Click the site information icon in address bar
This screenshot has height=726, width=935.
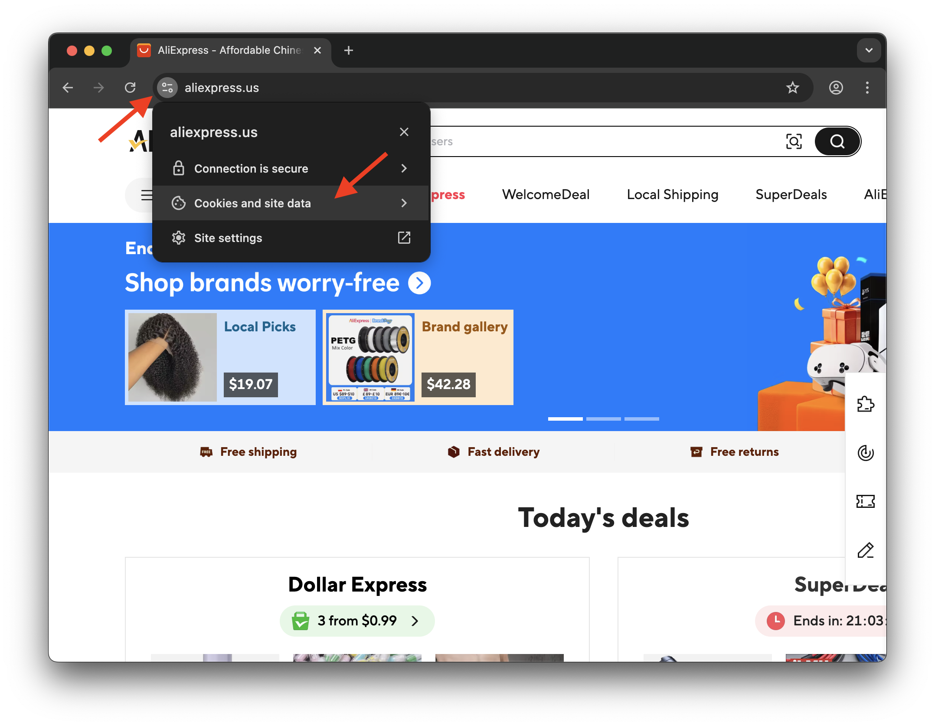point(167,88)
